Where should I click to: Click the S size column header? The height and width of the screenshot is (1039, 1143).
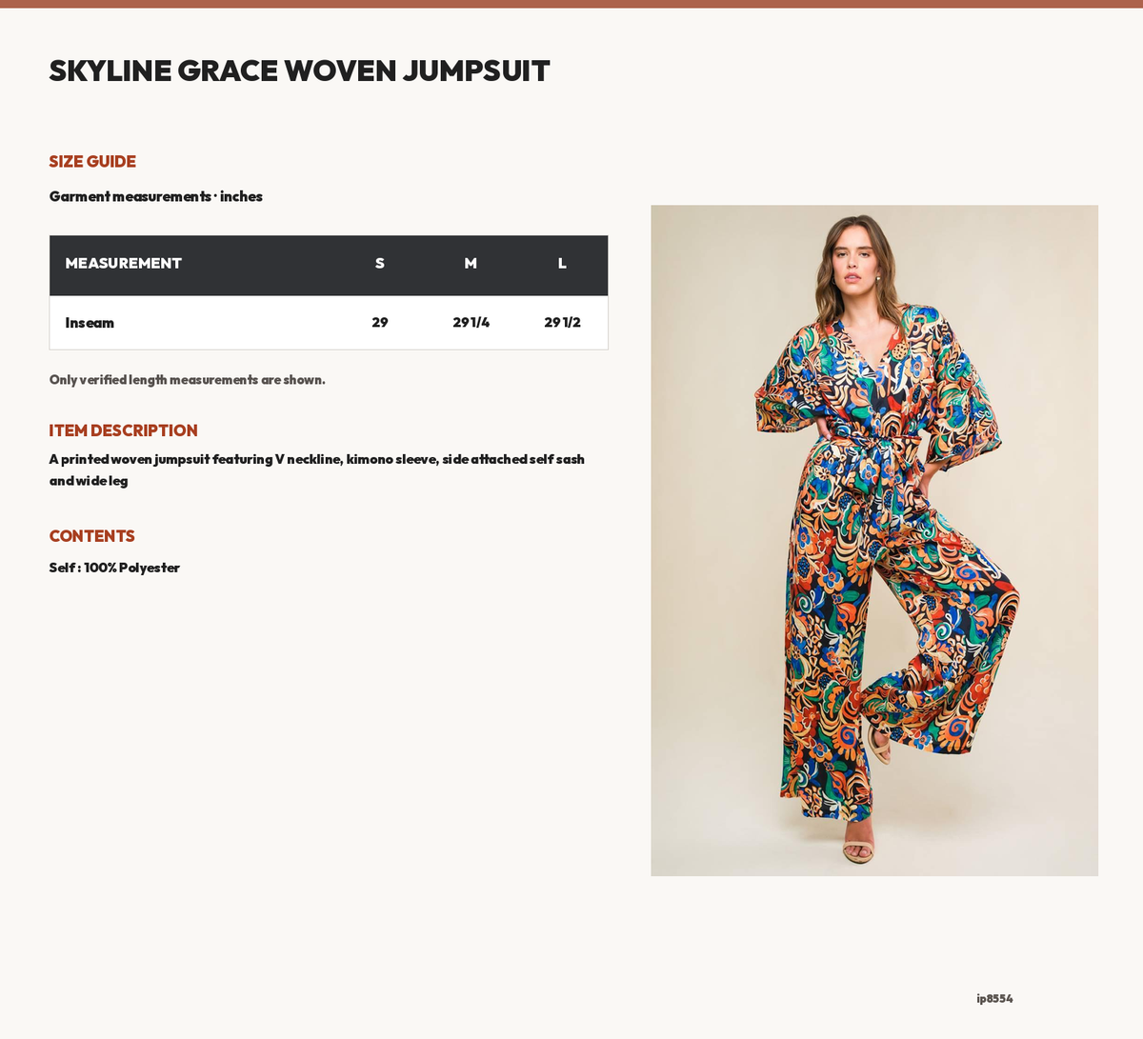[380, 264]
